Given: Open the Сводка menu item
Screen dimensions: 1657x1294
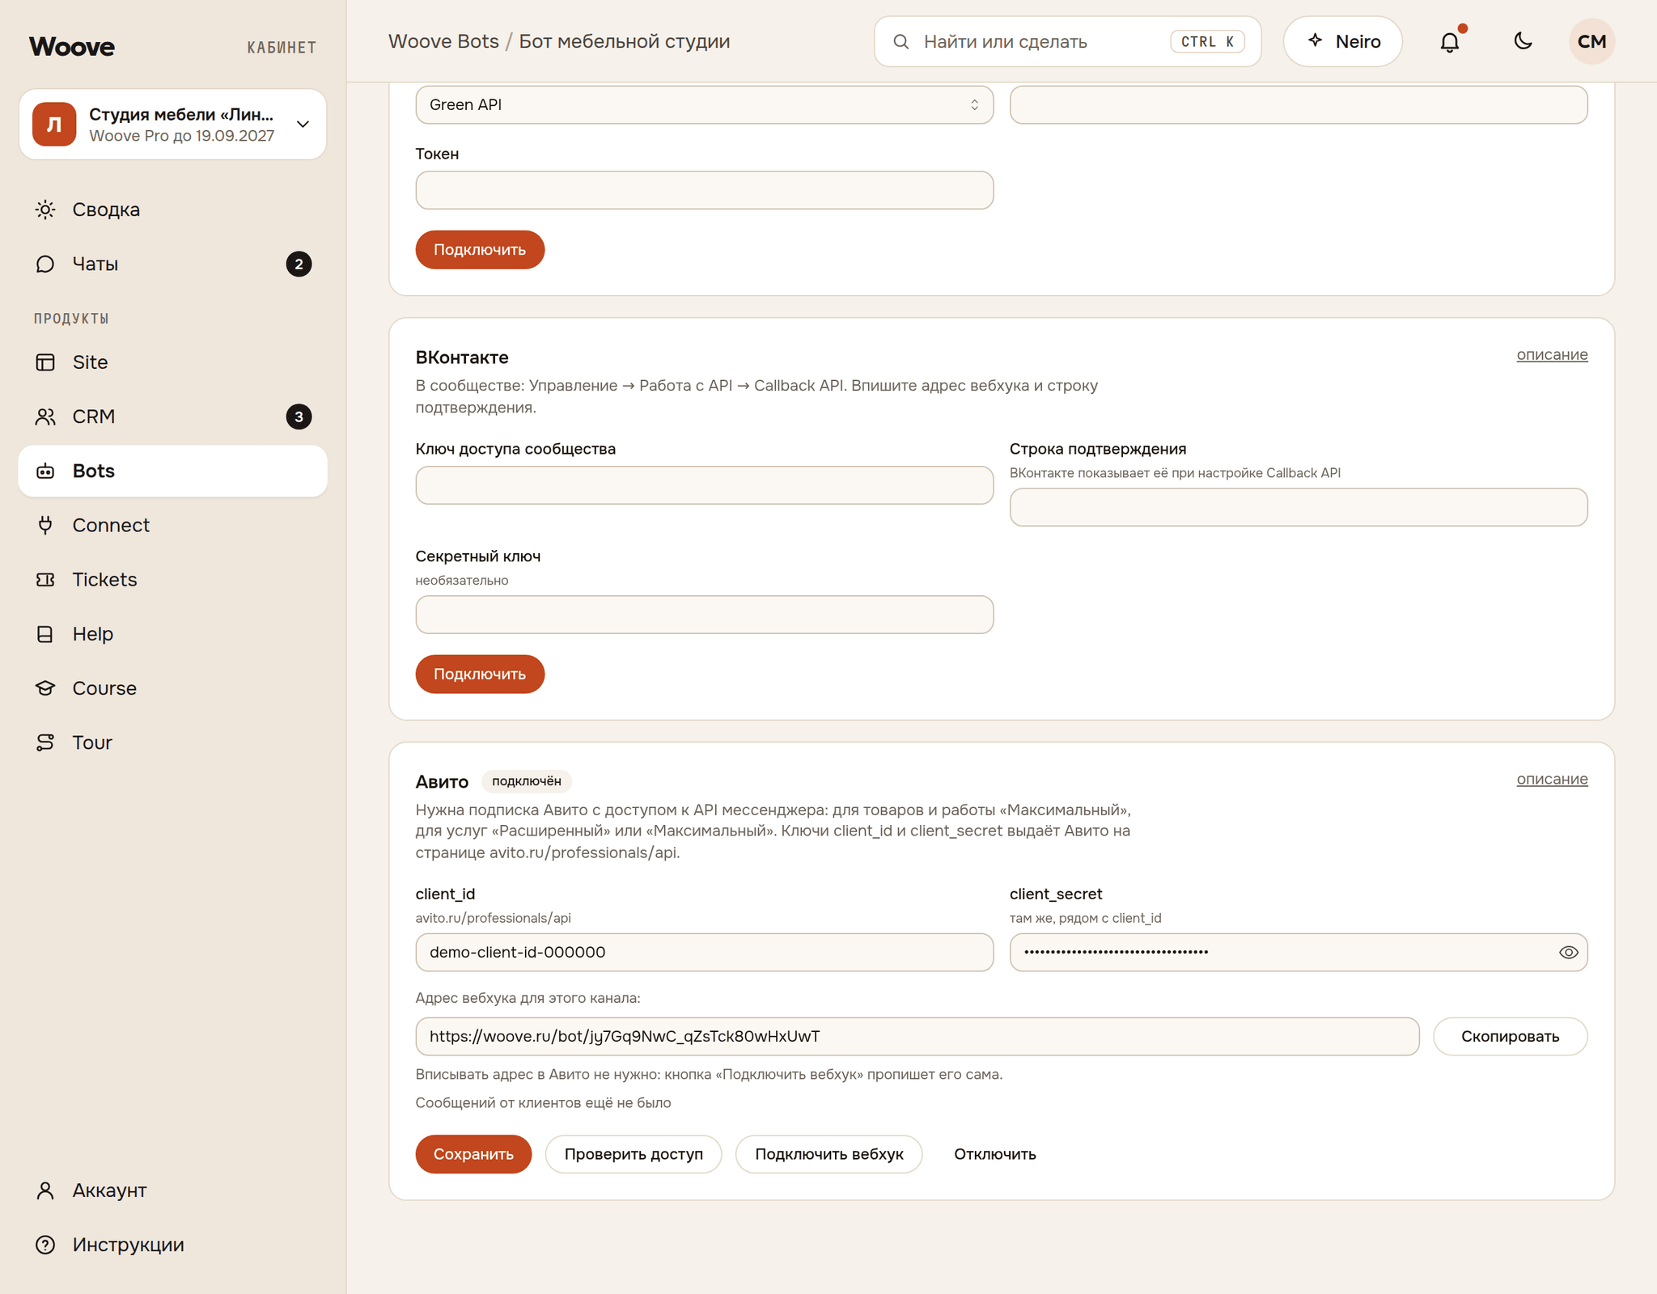Looking at the screenshot, I should point(172,209).
